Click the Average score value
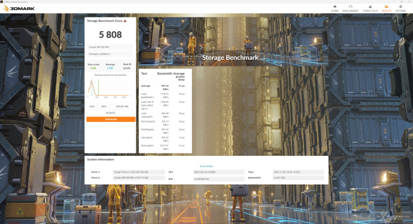The width and height of the screenshot is (413, 224). click(x=110, y=68)
